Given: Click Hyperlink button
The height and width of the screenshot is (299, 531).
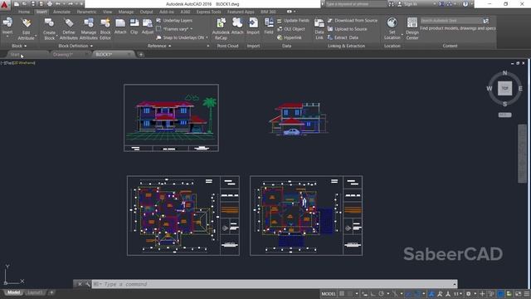Looking at the screenshot, I should (290, 37).
